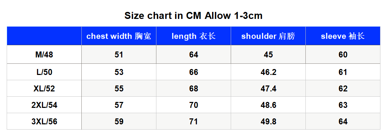Viewport: 391px width, 138px height.
Task: Click shoulder value 48.6 for 2XL
Action: click(x=268, y=105)
